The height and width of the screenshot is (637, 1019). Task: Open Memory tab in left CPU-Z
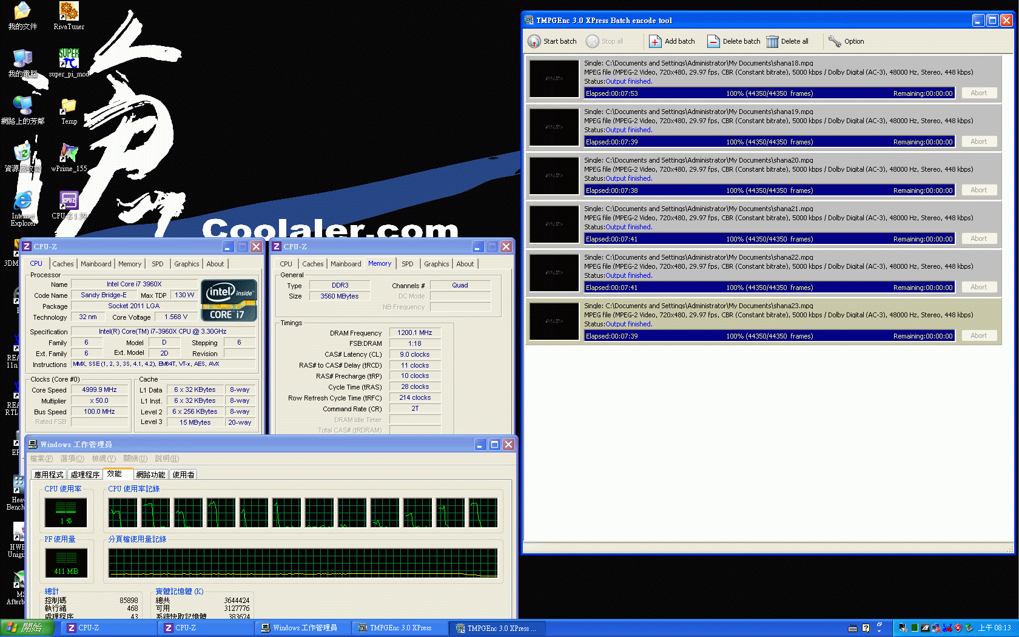pyautogui.click(x=130, y=264)
